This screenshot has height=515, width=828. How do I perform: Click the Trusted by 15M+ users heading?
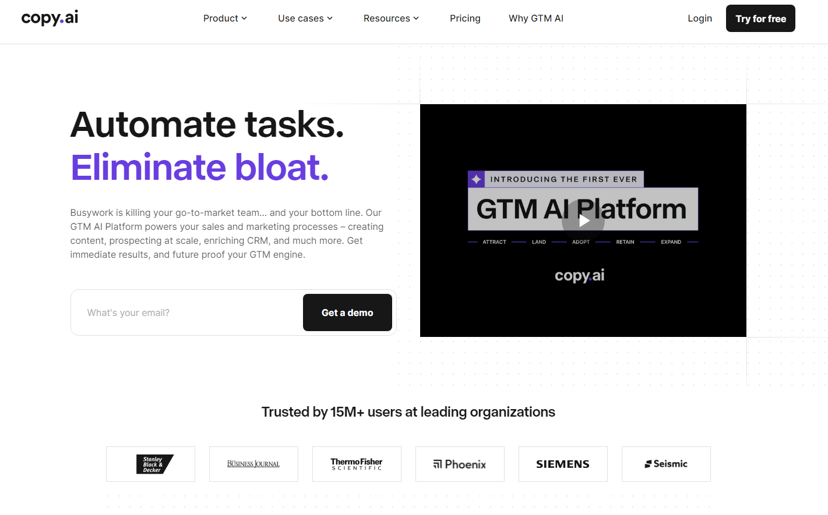pyautogui.click(x=408, y=412)
